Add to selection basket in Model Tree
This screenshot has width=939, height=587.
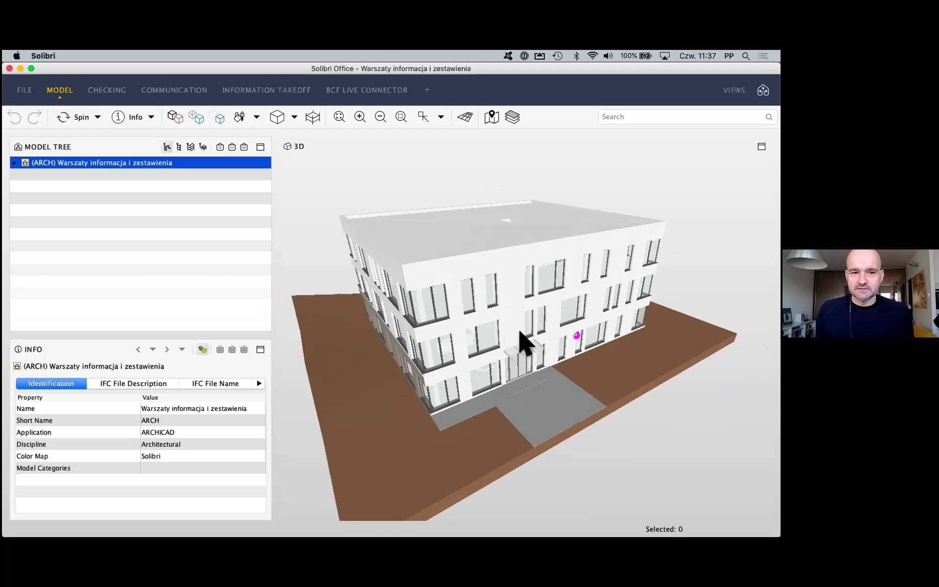pyautogui.click(x=220, y=147)
